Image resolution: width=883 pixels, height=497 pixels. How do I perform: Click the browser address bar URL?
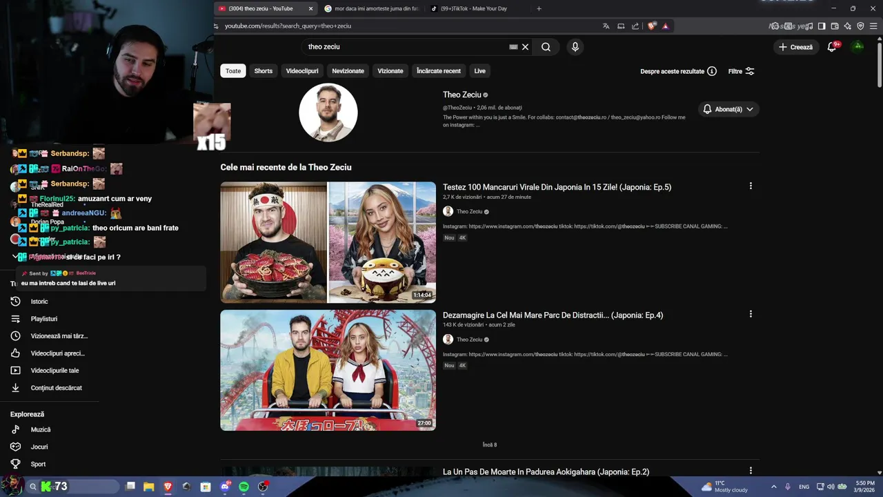pyautogui.click(x=288, y=26)
